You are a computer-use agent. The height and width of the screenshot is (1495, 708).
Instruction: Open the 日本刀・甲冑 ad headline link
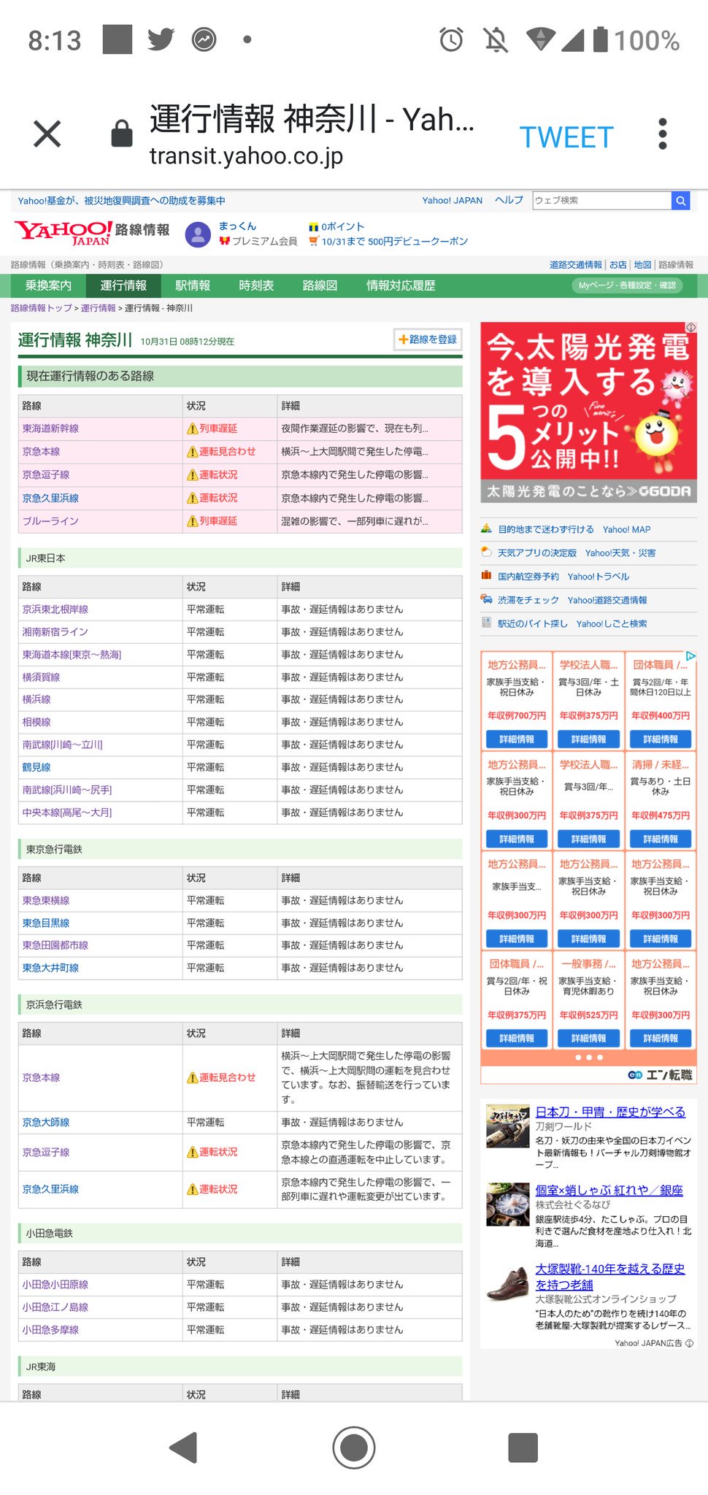point(610,1112)
